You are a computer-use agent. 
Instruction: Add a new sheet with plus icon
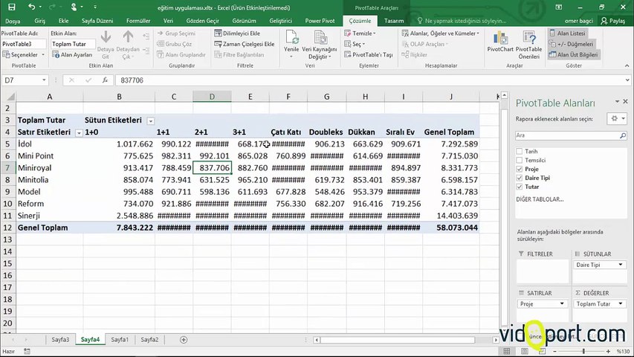pyautogui.click(x=184, y=340)
